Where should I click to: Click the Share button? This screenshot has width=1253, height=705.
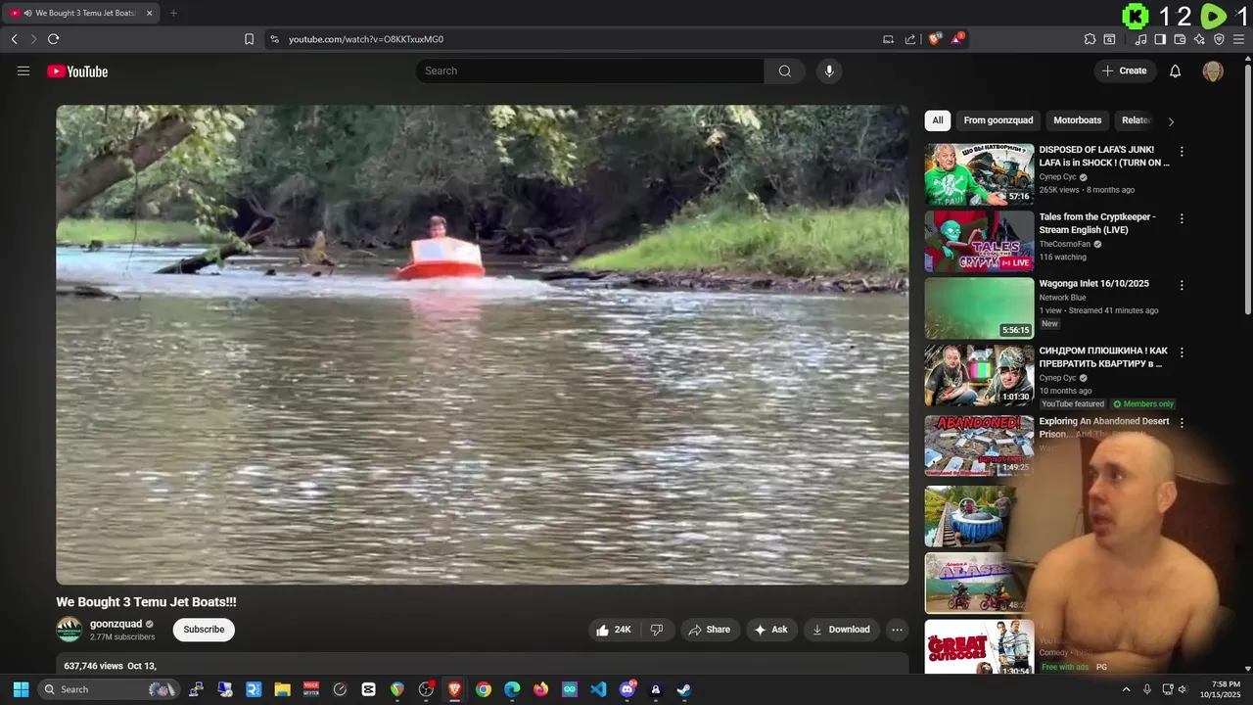pyautogui.click(x=710, y=630)
